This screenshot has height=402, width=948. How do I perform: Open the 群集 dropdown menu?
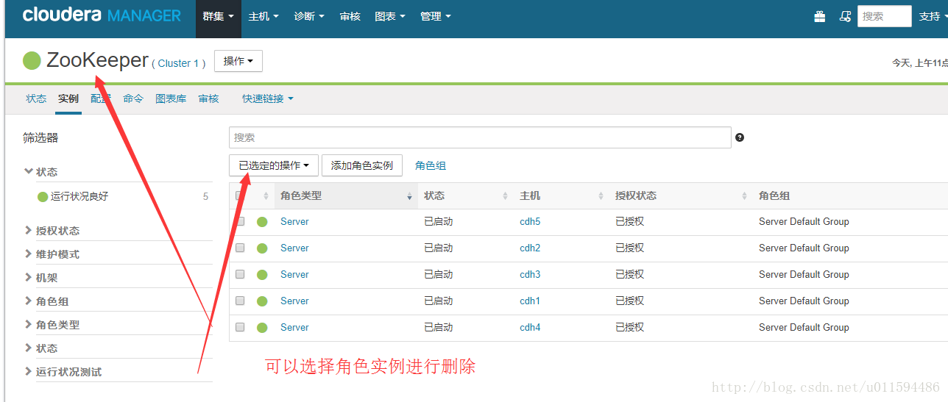click(219, 16)
